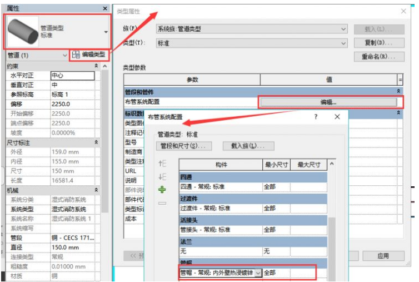Click the Diameter value 150.0 mm
This screenshot has width=419, height=282.
pos(72,248)
